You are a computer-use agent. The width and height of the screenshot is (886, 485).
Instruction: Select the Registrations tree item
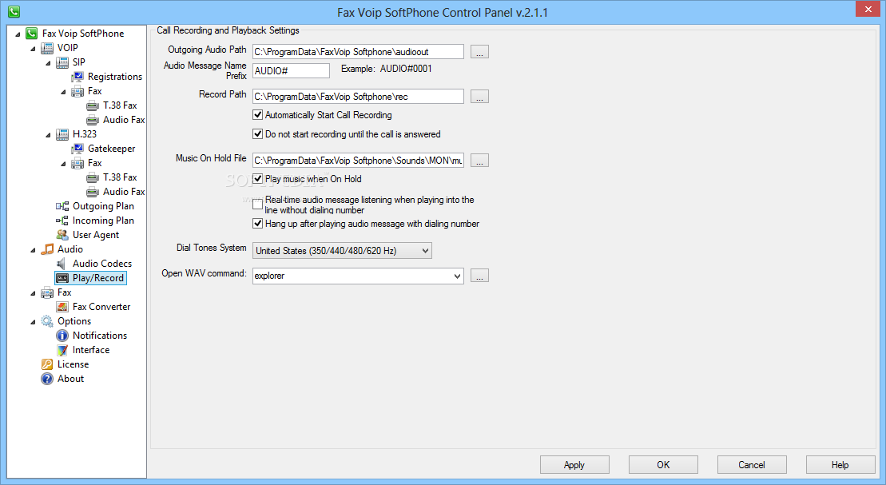115,77
